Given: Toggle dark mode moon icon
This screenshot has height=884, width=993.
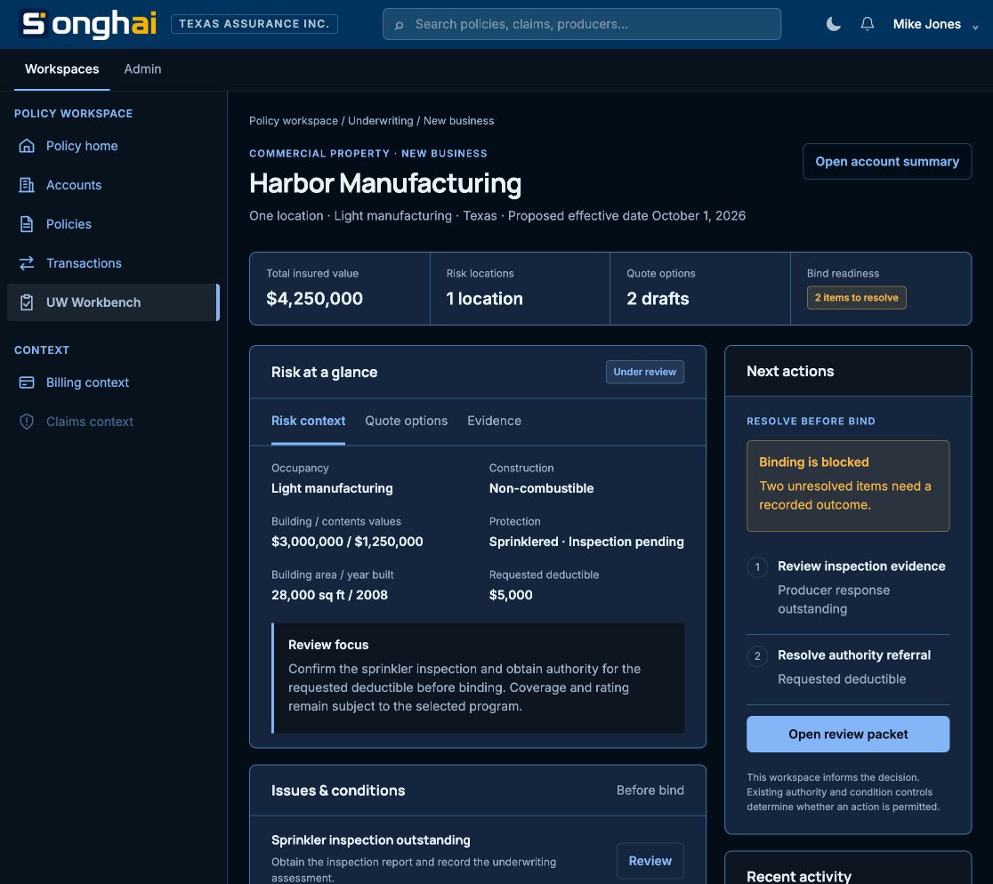Looking at the screenshot, I should tap(834, 24).
